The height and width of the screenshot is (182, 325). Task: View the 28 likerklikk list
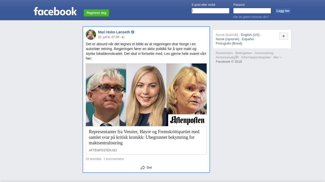(93, 159)
